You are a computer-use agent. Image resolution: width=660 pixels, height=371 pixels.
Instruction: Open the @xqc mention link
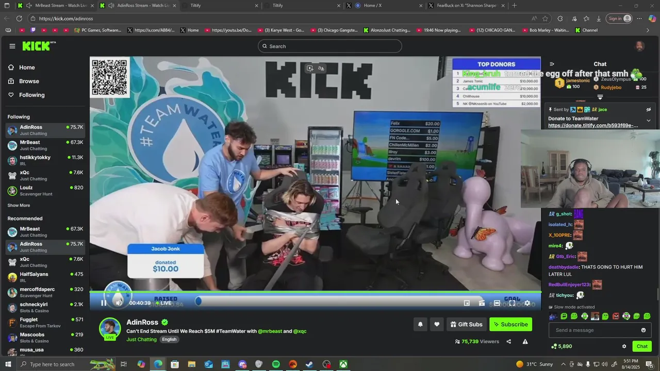pos(300,331)
